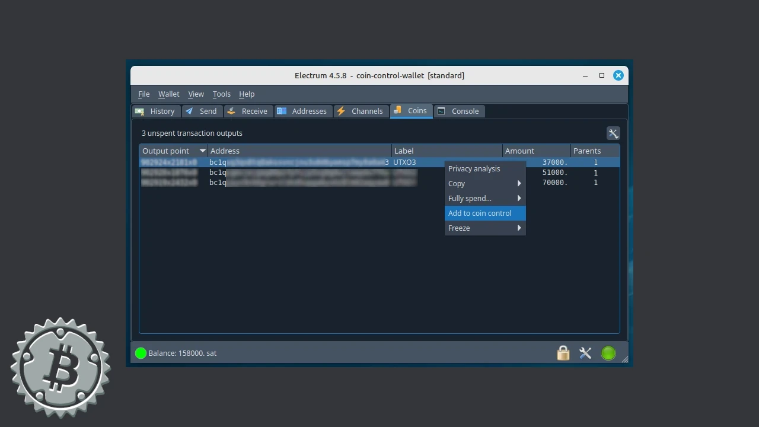Open the Help menu

pos(247,94)
